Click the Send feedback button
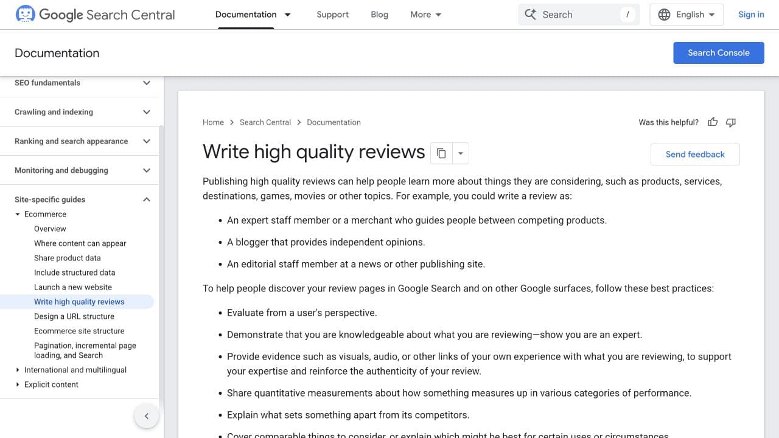This screenshot has height=438, width=779. pos(695,155)
